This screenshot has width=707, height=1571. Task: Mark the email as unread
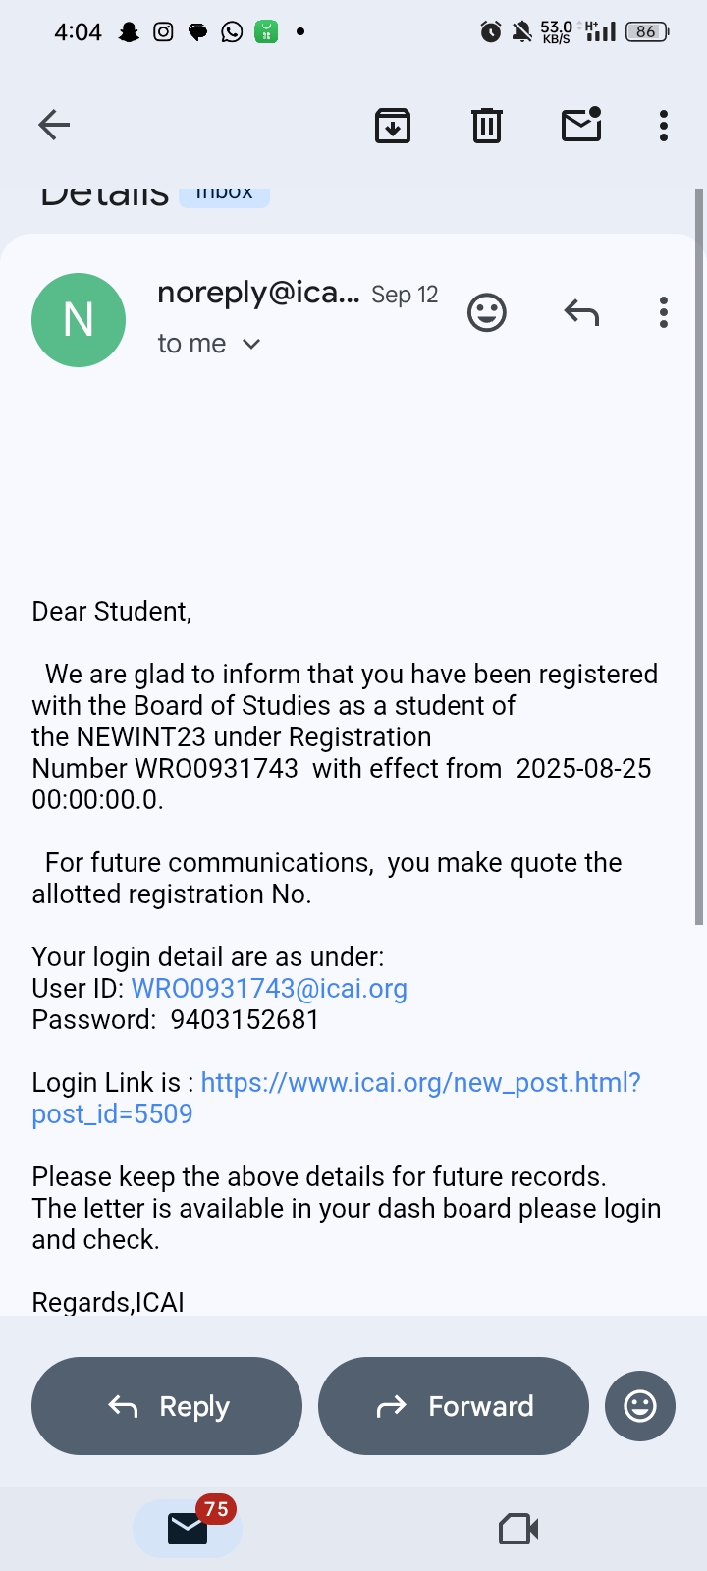[x=581, y=125]
